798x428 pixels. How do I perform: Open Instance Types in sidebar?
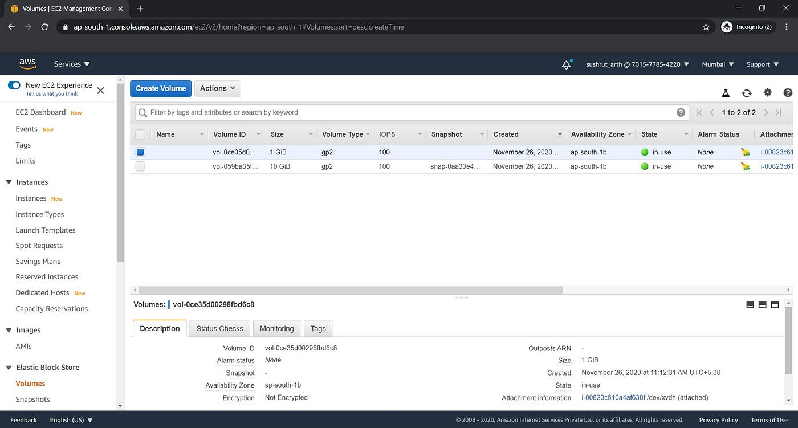point(40,214)
